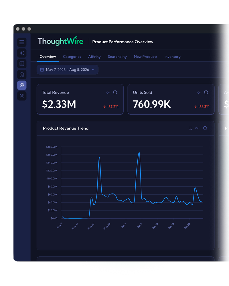Click the $180.00K y-axis label
Screen dimensions: 229x286
52,147
